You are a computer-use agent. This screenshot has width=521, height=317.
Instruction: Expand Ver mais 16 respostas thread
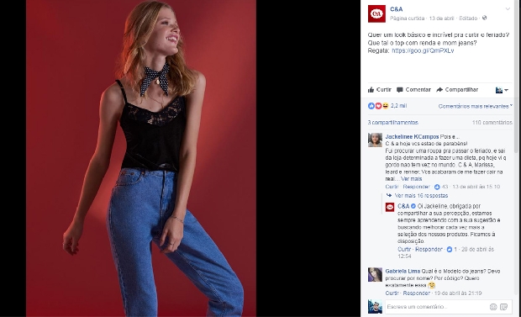(x=421, y=196)
